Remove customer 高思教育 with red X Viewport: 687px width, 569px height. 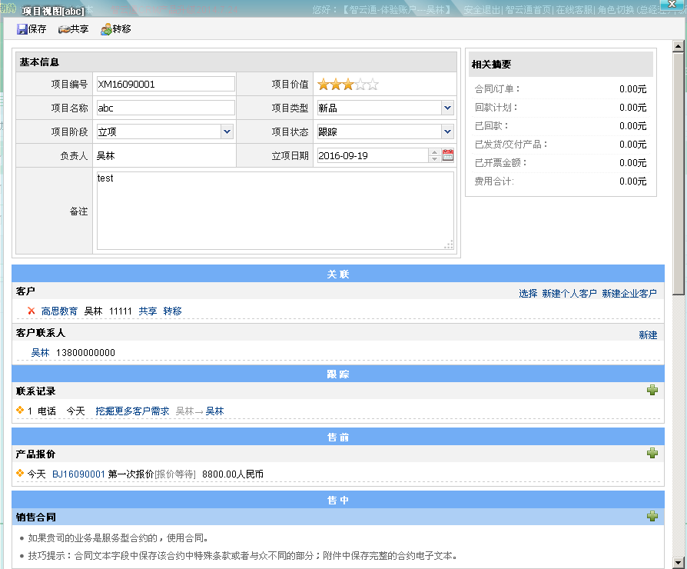[x=31, y=311]
